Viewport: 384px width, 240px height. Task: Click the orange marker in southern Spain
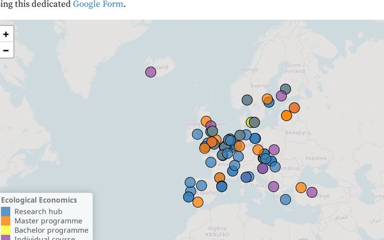(x=197, y=202)
